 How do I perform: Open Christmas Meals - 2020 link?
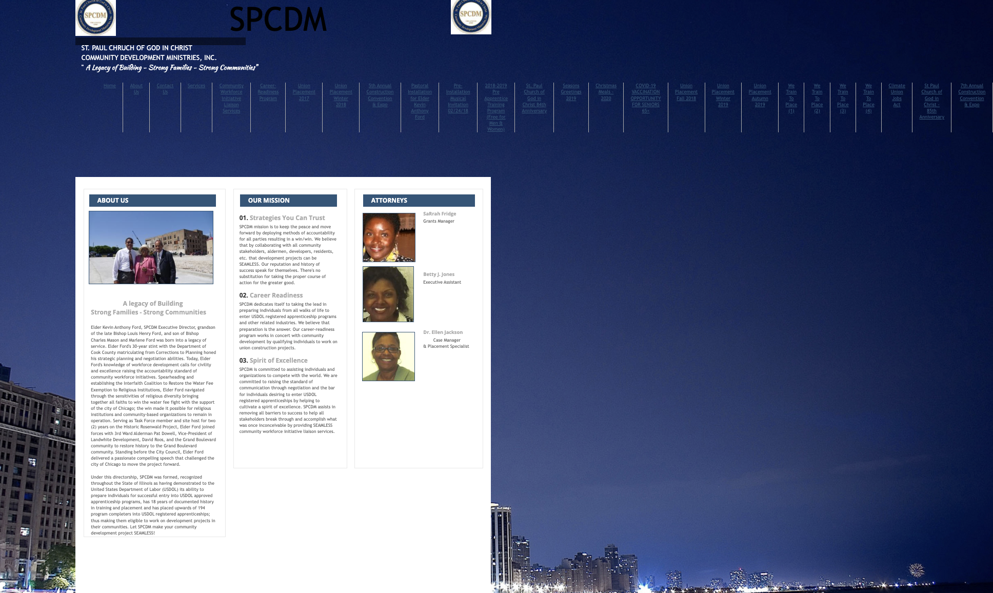[606, 92]
